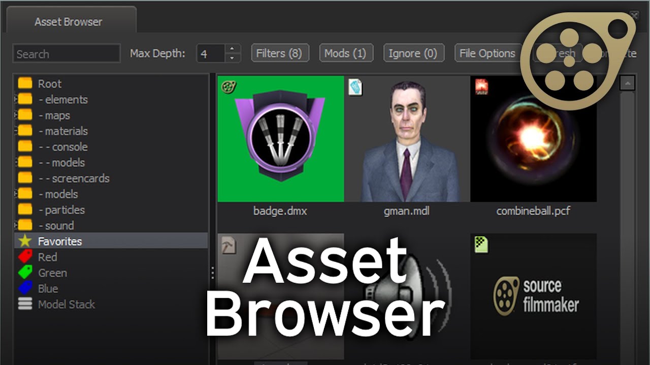Viewport: 650px width, 365px height.
Task: Click the model file icon on gman.mdl
Action: [355, 87]
